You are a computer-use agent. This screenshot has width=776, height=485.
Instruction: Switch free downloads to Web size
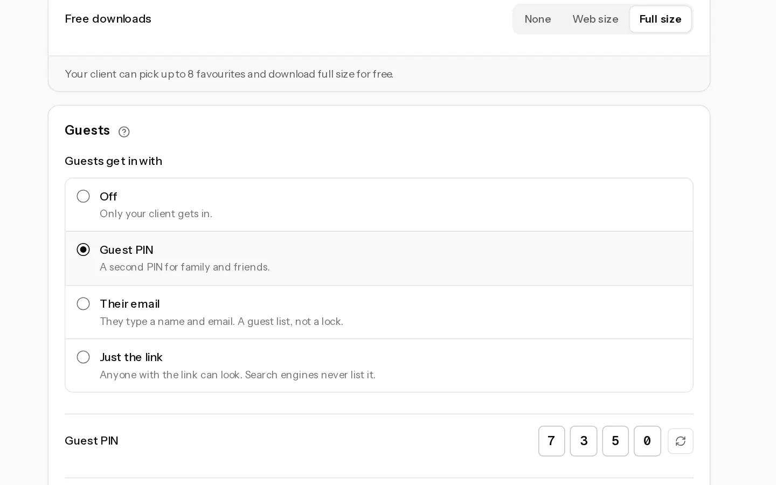point(595,19)
